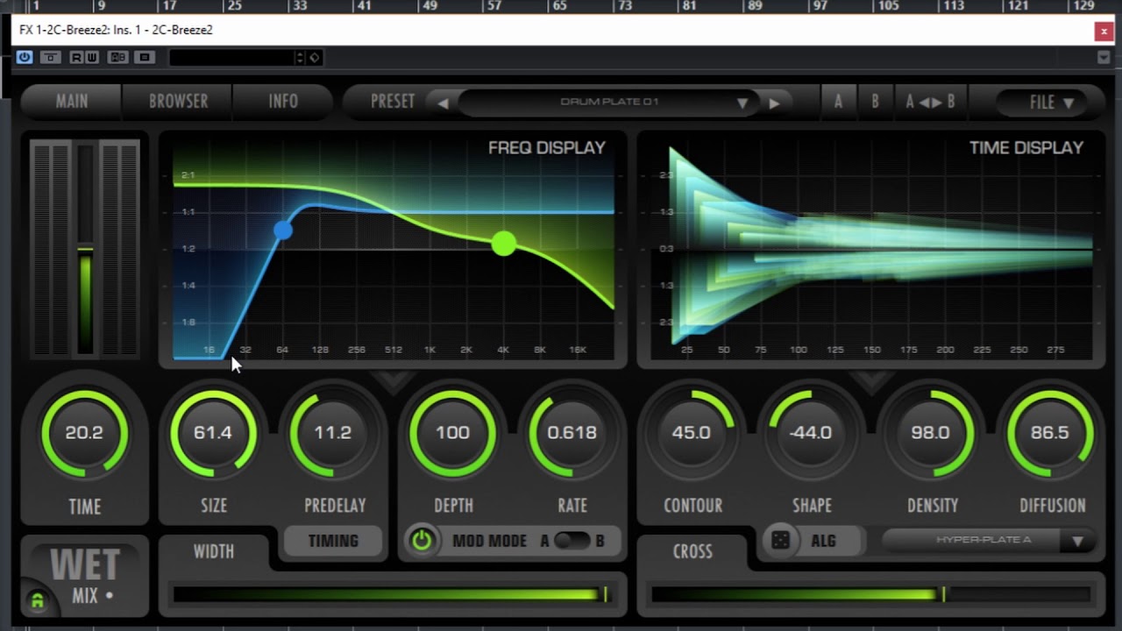The width and height of the screenshot is (1122, 631).
Task: Click the CONTOUR knob showing 45.0
Action: pos(692,433)
